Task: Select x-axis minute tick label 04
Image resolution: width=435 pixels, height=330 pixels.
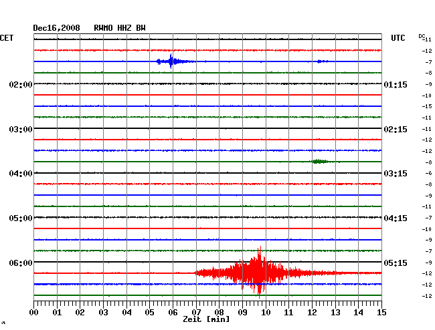Action: click(x=126, y=312)
